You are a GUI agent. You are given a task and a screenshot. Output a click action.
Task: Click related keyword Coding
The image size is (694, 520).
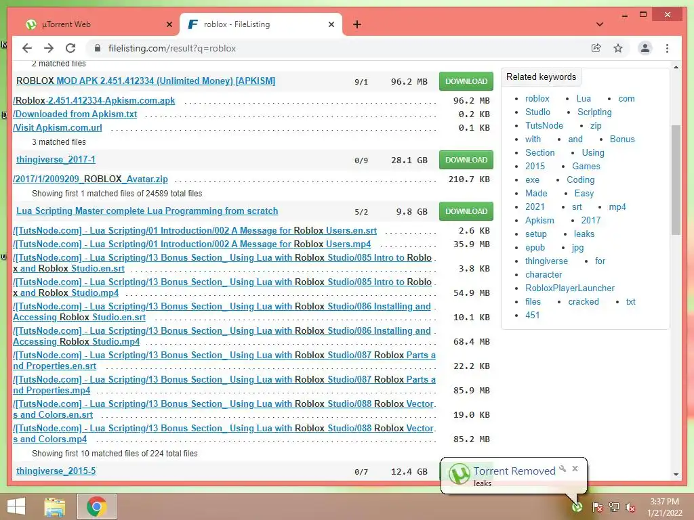[580, 180]
